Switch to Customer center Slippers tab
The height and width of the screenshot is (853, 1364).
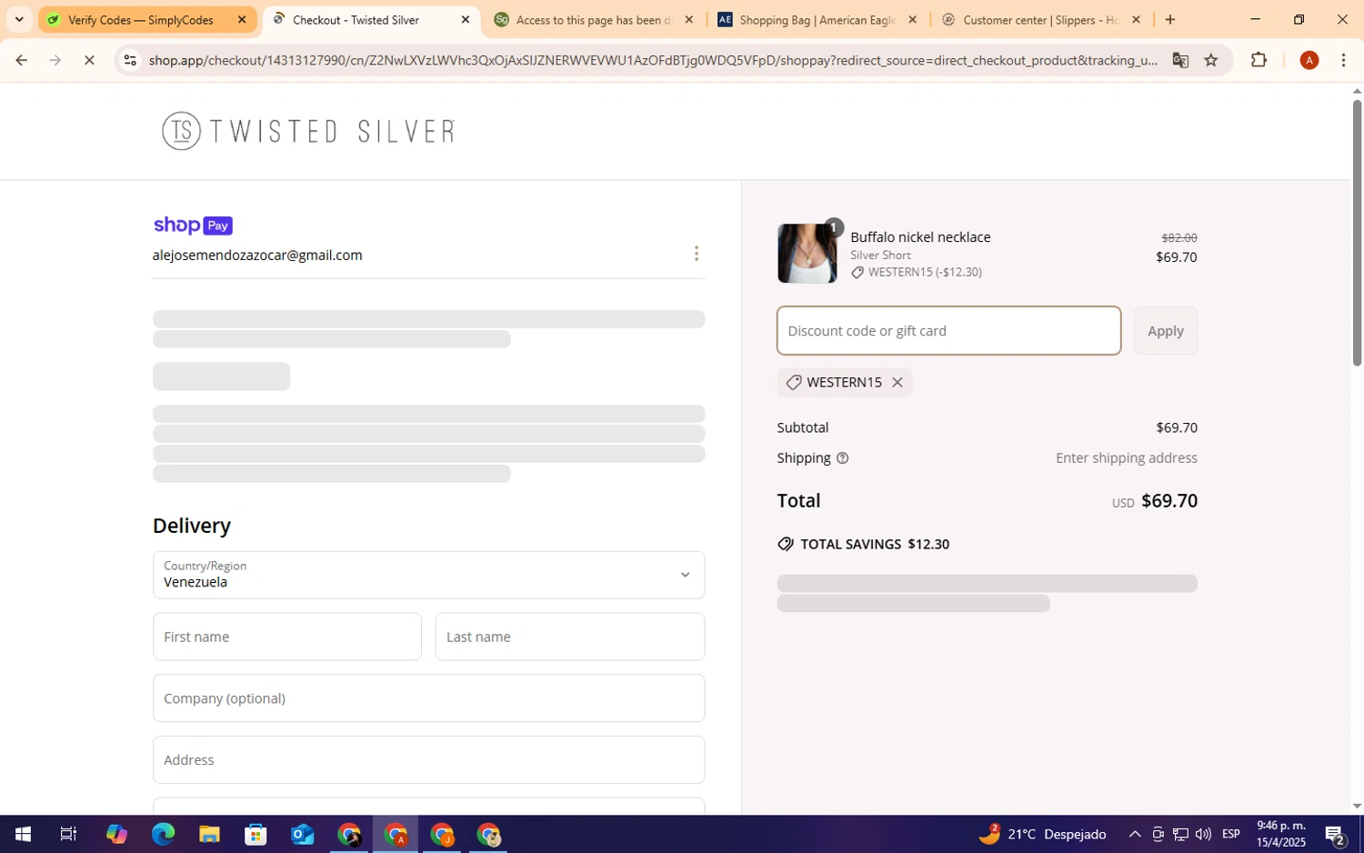1040,20
